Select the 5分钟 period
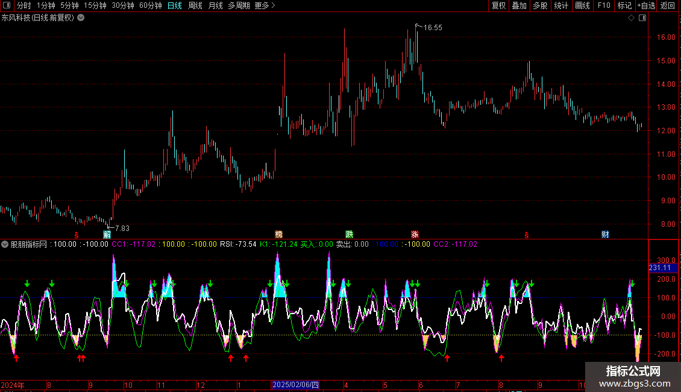The width and height of the screenshot is (681, 392). (69, 5)
